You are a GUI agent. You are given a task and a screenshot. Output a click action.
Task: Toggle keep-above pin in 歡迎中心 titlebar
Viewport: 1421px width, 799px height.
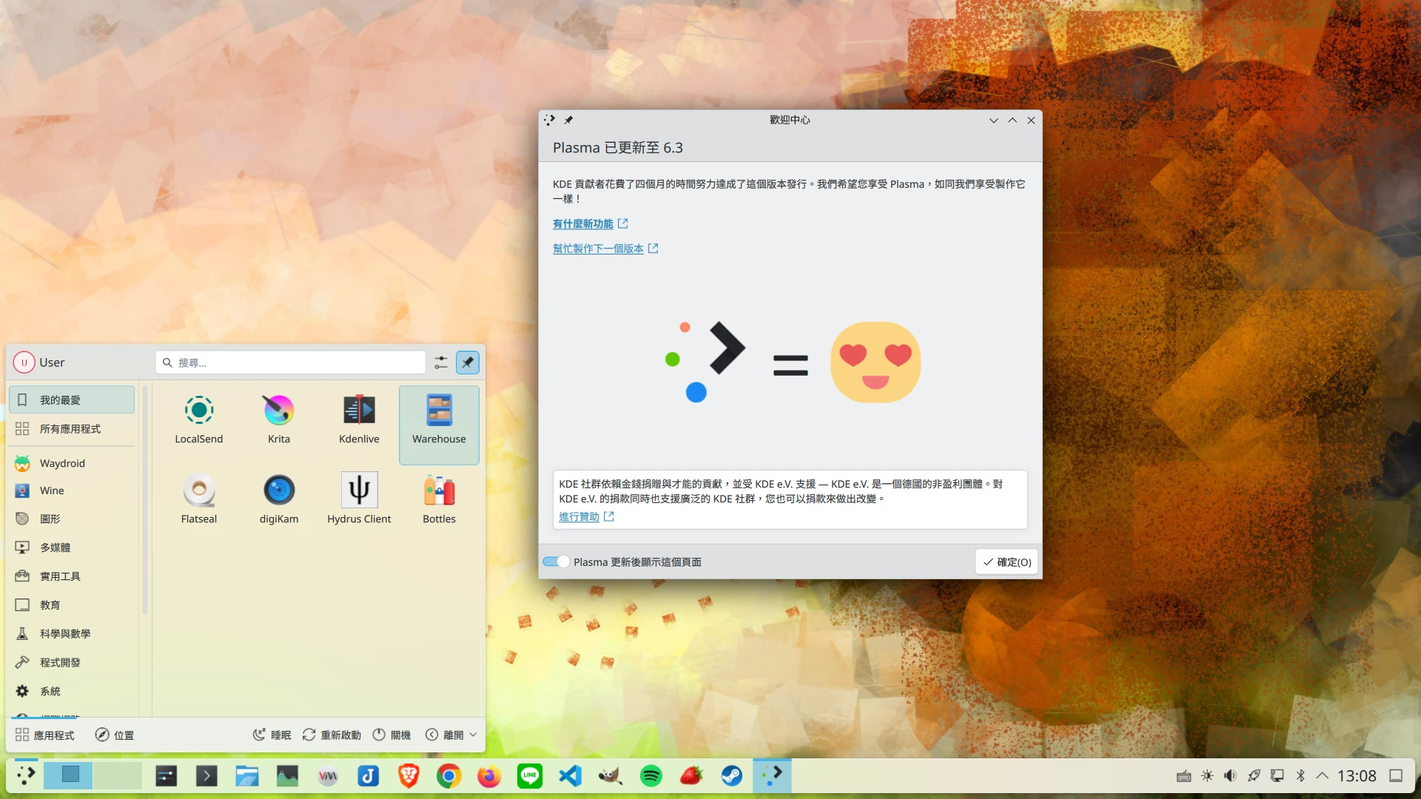coord(568,120)
